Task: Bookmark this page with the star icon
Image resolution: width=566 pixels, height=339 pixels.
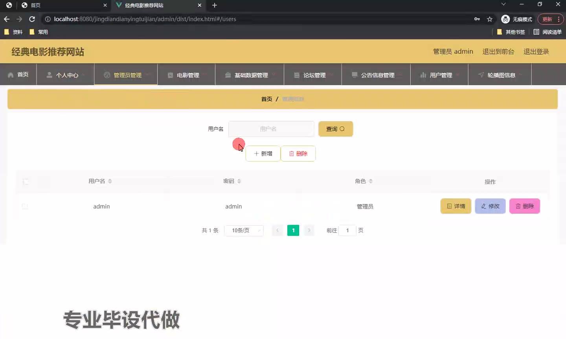Action: click(x=490, y=19)
